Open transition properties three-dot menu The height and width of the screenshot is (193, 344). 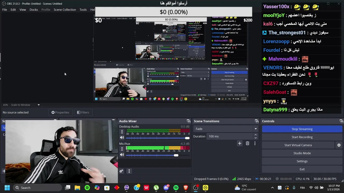(255, 143)
